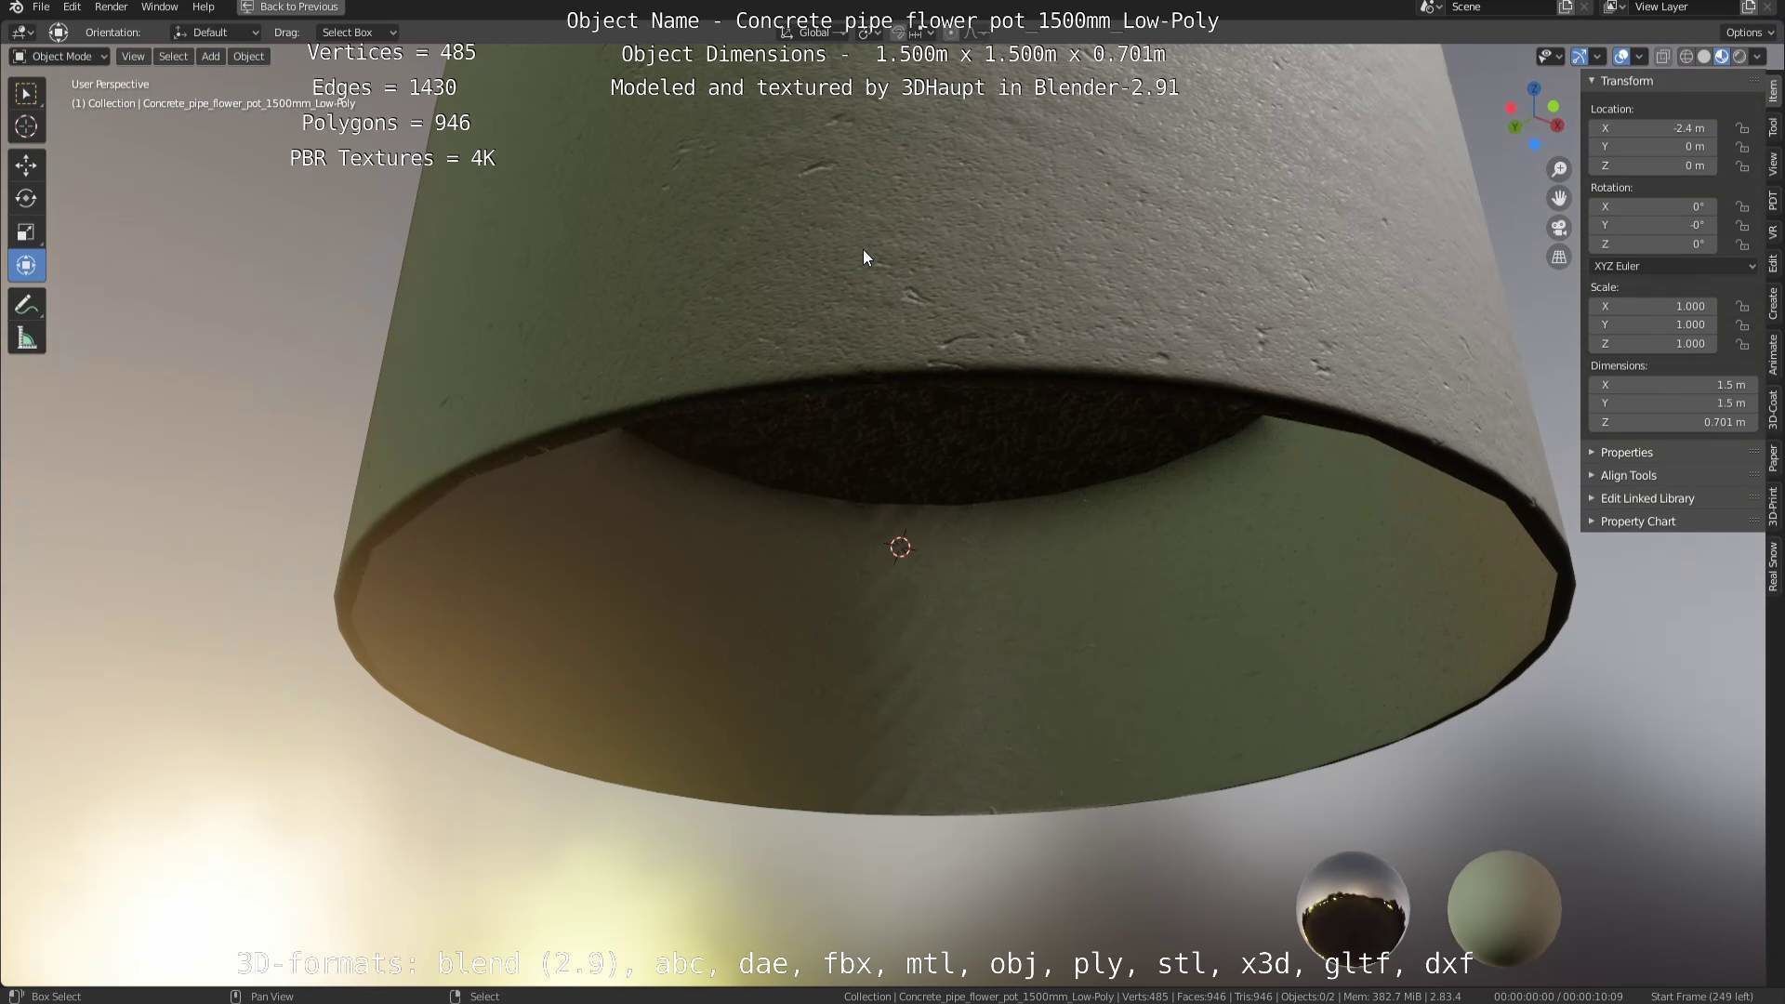This screenshot has width=1785, height=1004.
Task: Toggle the camera view icon
Action: point(1559,228)
